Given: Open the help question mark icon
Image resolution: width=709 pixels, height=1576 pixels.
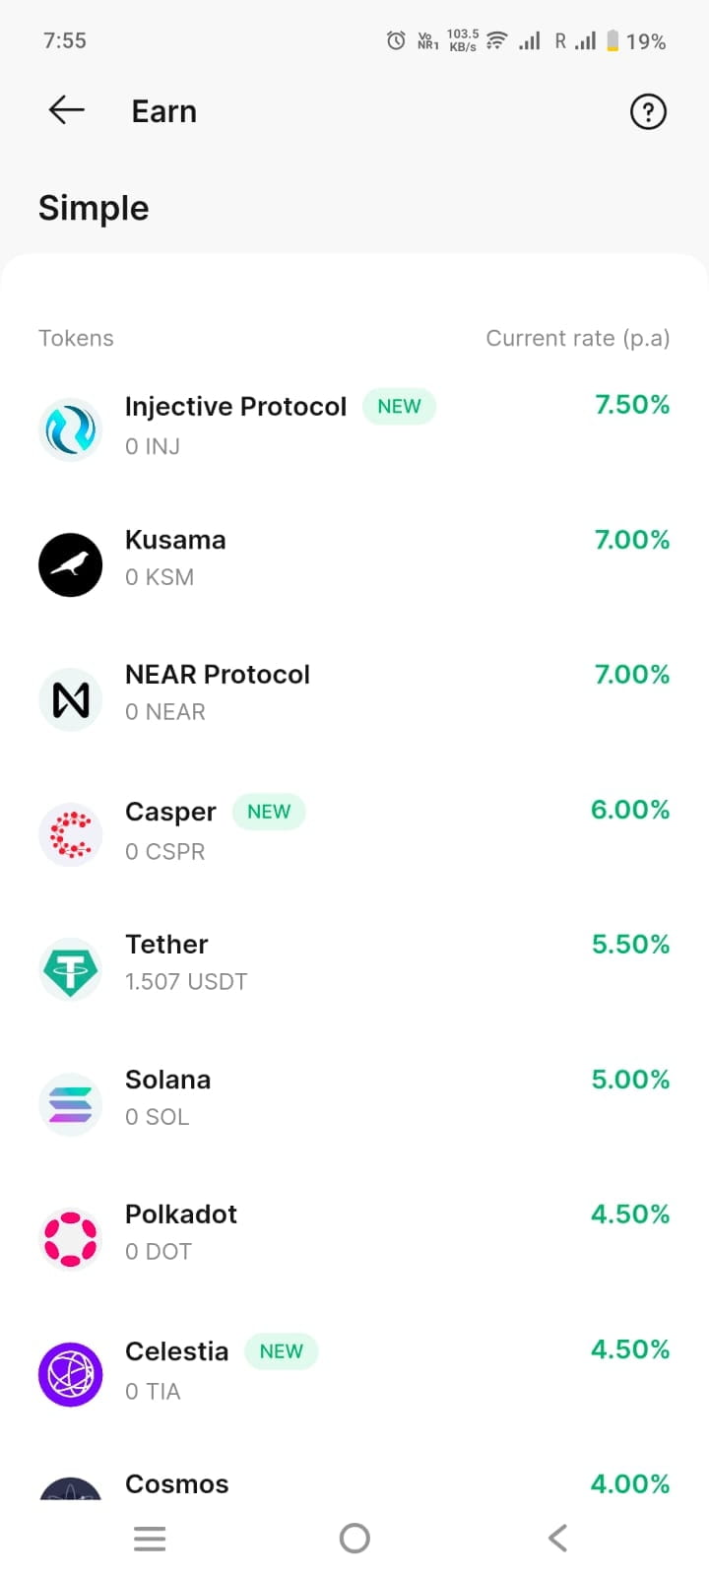Looking at the screenshot, I should click(x=648, y=112).
